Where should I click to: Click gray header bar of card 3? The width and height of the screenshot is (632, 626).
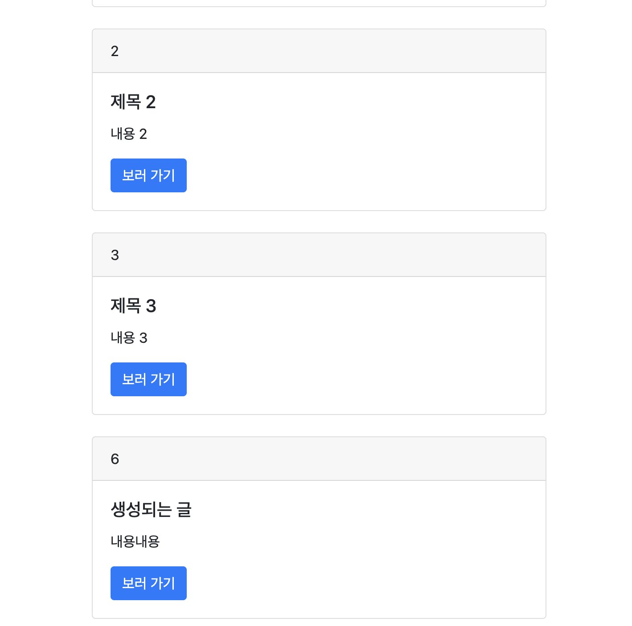tap(319, 255)
